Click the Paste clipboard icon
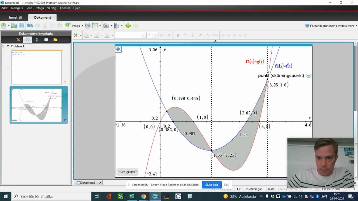 [60, 26]
